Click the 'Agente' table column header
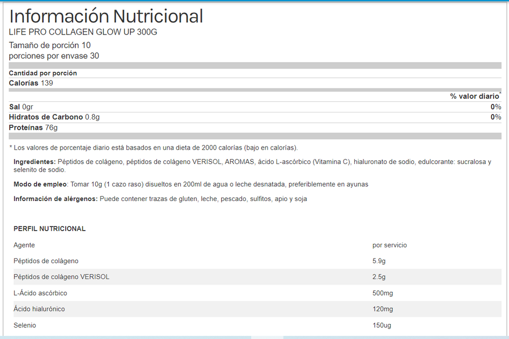509x339 pixels. pos(24,245)
